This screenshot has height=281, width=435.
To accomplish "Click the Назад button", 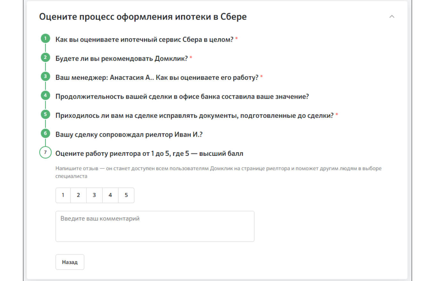I will click(70, 262).
